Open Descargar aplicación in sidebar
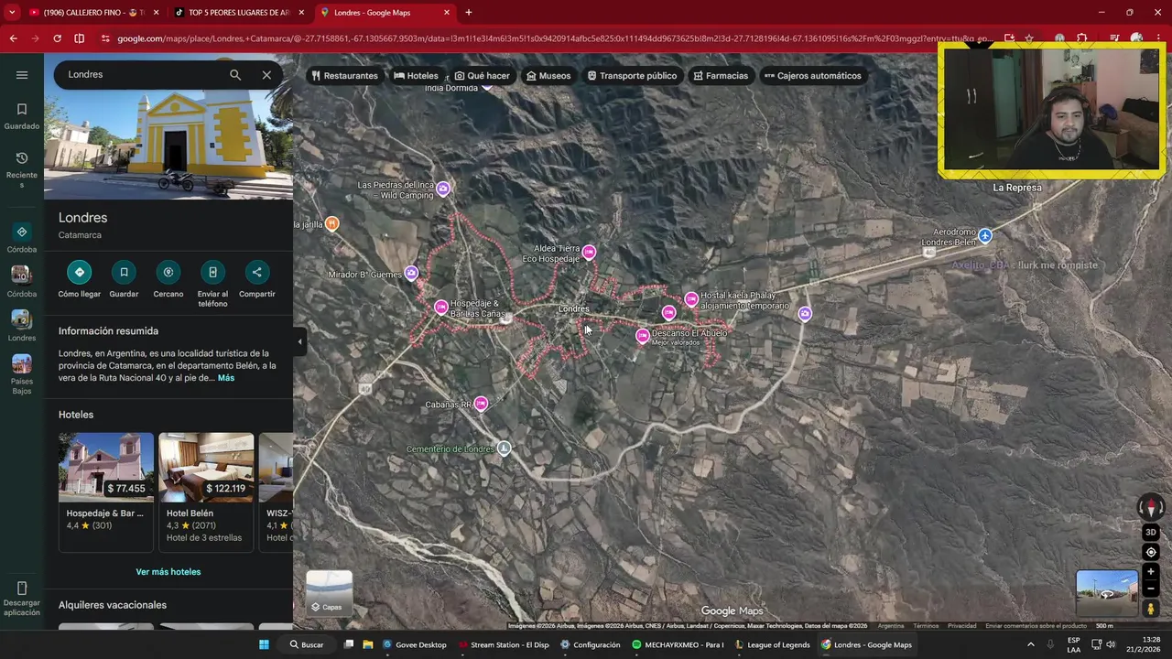Viewport: 1172px width, 659px height. 22,599
